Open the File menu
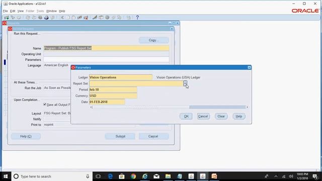This screenshot has width=322, height=181. (5, 11)
